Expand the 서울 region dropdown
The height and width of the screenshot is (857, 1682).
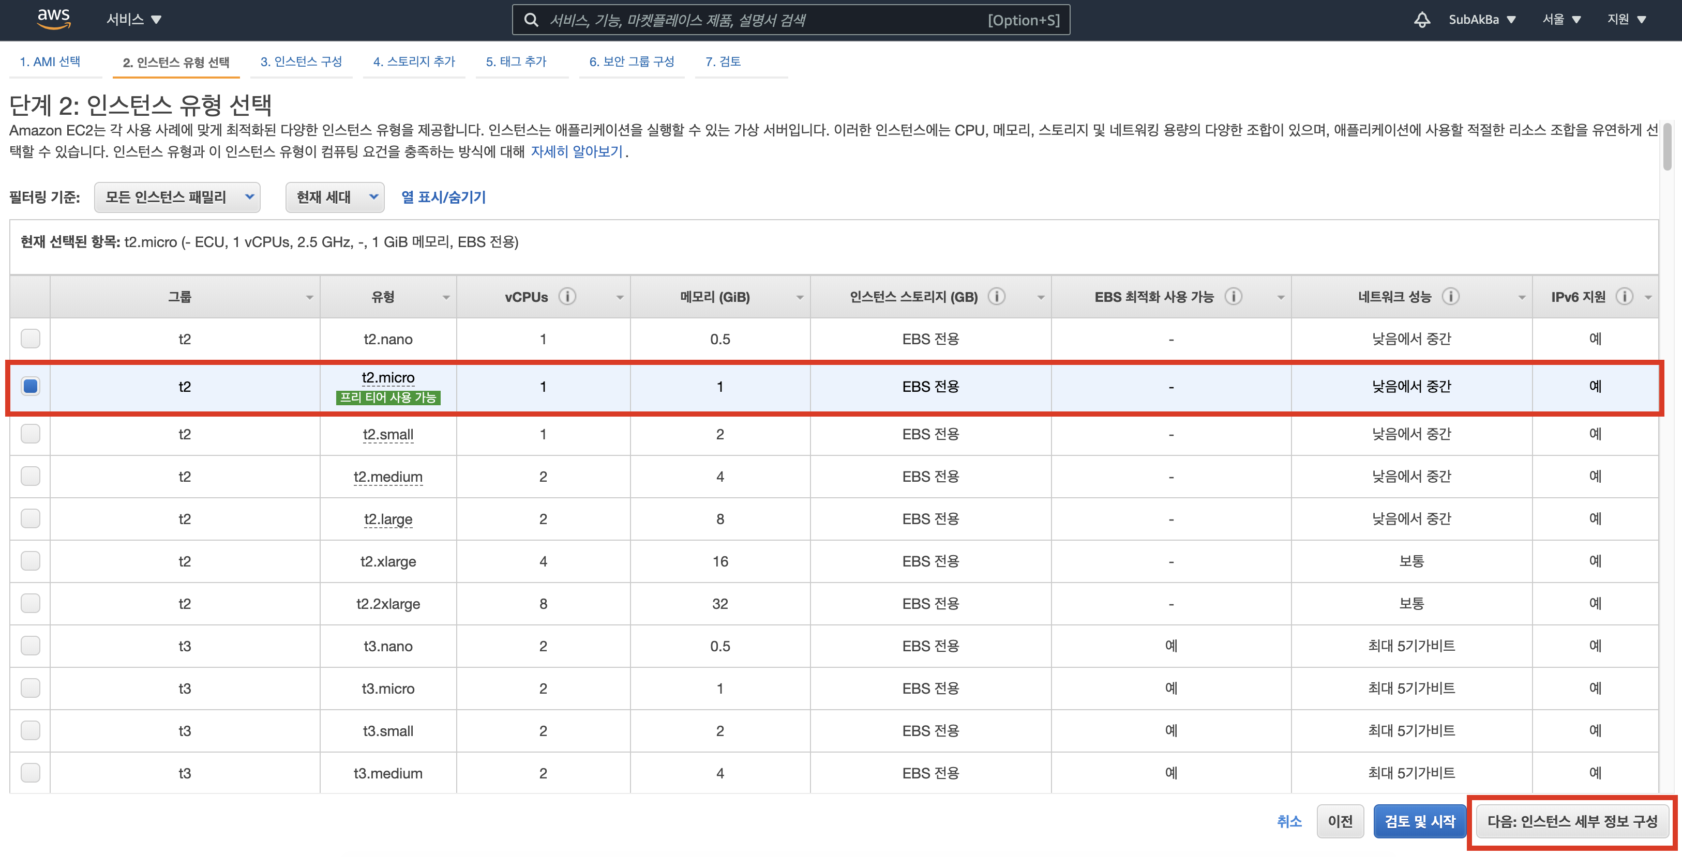pos(1560,20)
